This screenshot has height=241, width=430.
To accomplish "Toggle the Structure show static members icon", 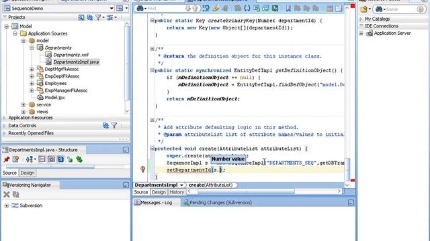I will tap(60, 159).
